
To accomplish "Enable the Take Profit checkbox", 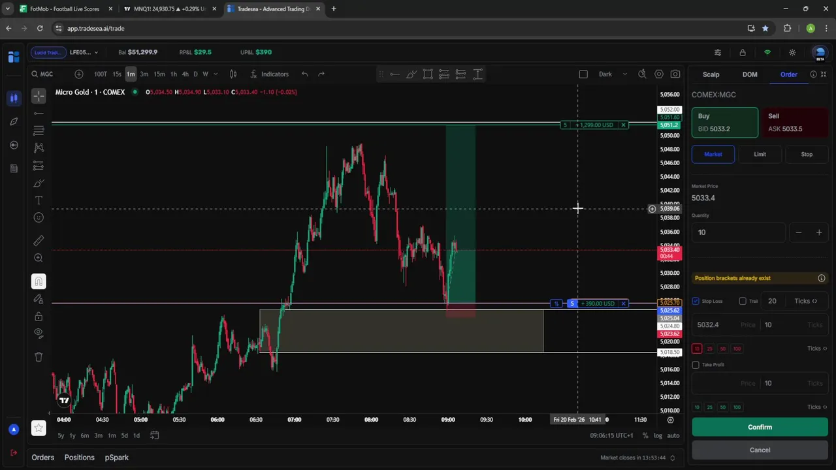I will click(696, 365).
